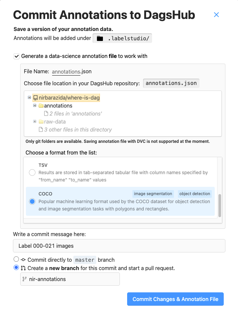Image resolution: width=238 pixels, height=319 pixels.
Task: Click the "image segmentation" tag on COCO format
Action: pos(153,194)
